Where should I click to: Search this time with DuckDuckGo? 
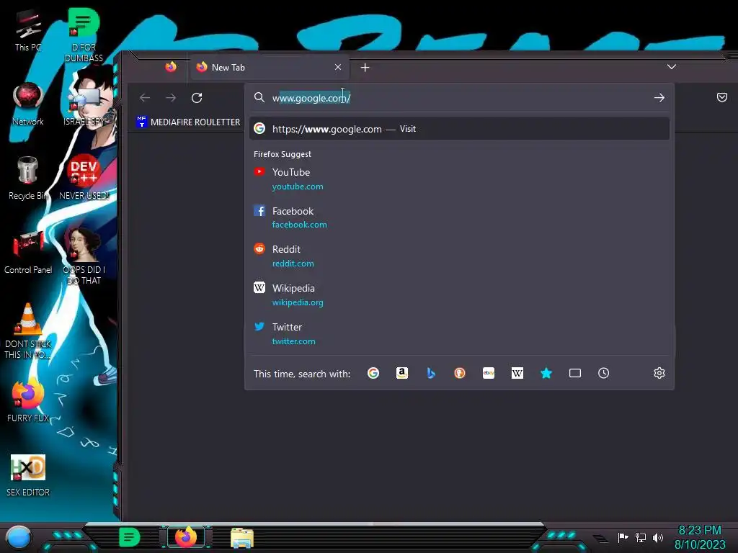(x=460, y=374)
